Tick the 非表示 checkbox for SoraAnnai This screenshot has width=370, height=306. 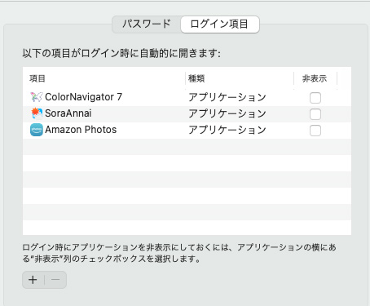[x=315, y=114]
